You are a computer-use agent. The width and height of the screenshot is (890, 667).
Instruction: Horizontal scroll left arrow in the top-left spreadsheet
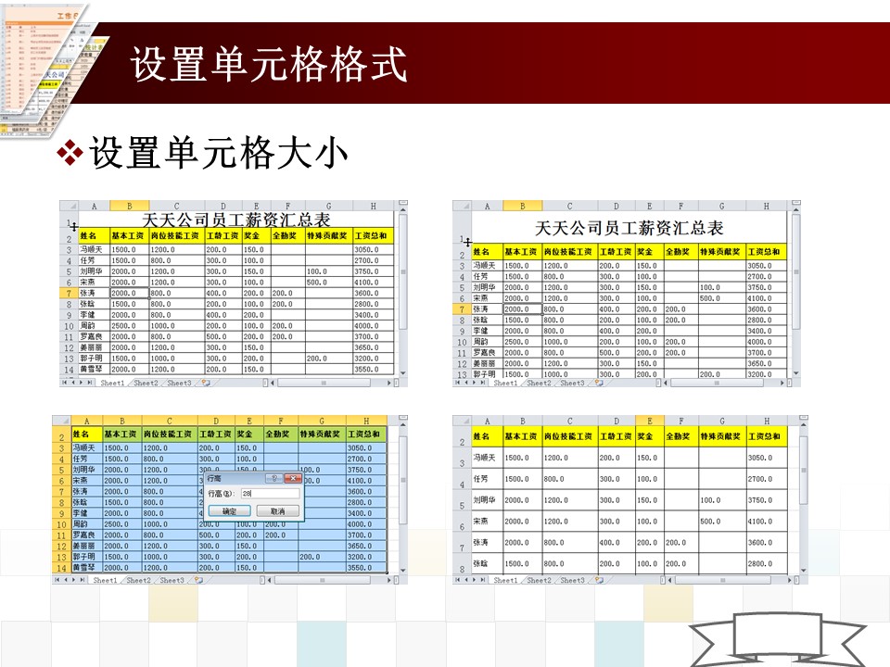pos(273,383)
